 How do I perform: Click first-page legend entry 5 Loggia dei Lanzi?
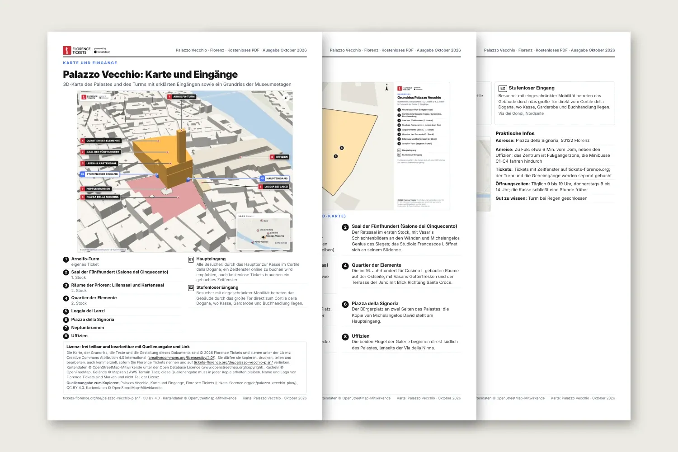(x=122, y=311)
